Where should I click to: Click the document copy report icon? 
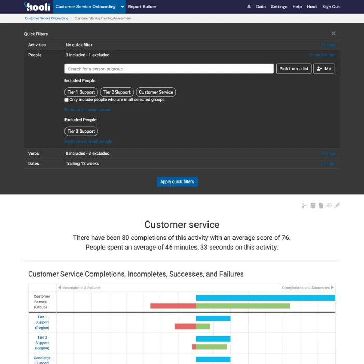[x=321, y=205]
